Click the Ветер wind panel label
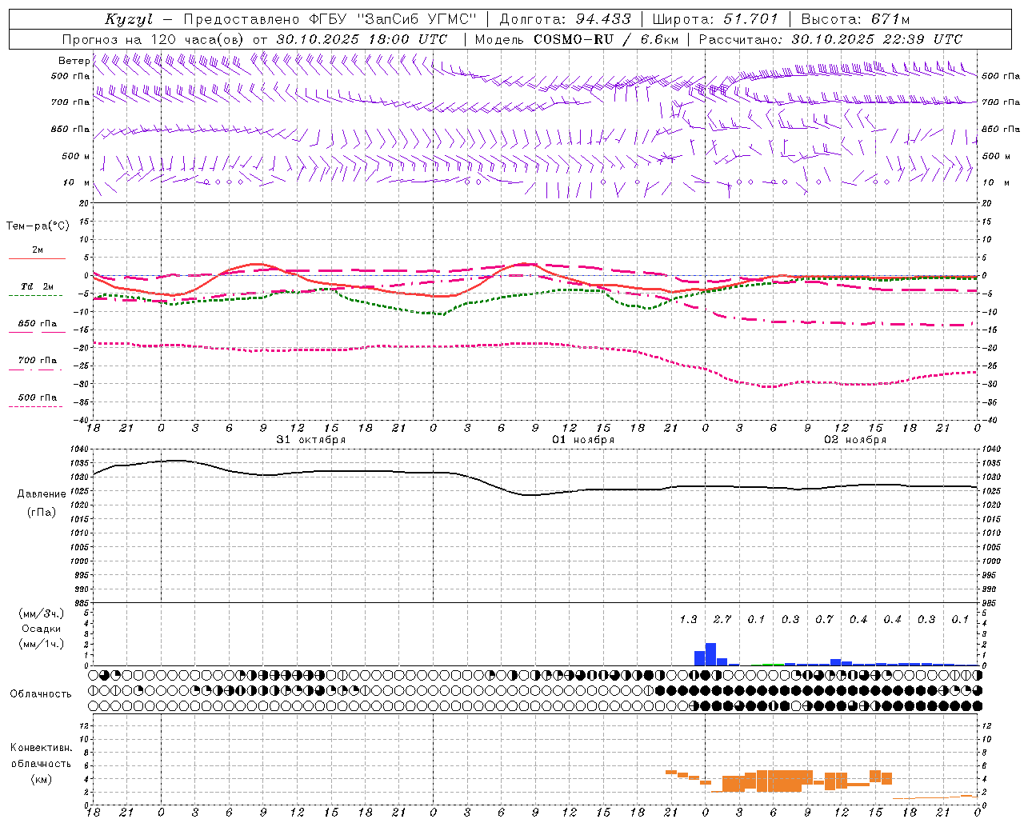The height and width of the screenshot is (819, 1024). 74,61
